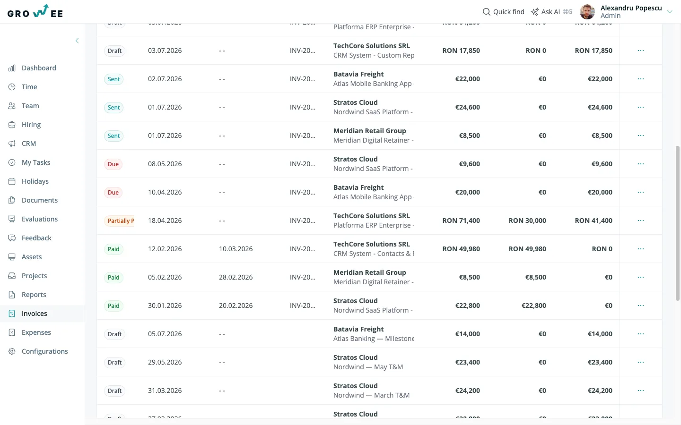Open actions menu for Batavia Freight €20,000 invoice
Viewport: 681px width, 425px height.
[x=641, y=192]
